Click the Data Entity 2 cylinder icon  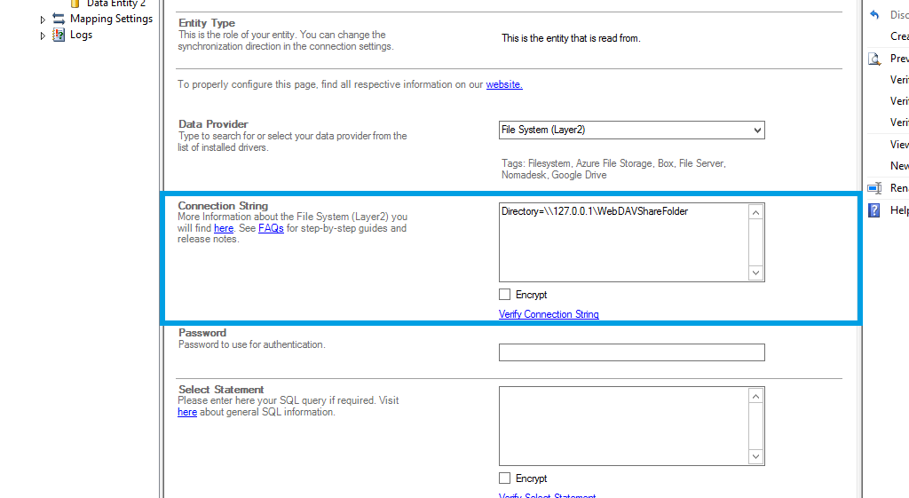pos(75,4)
